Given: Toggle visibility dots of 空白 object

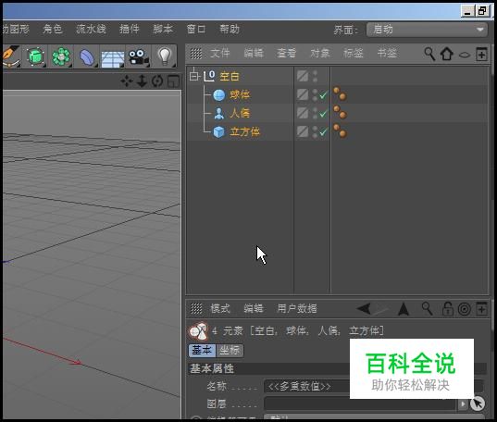Looking at the screenshot, I should tap(315, 76).
